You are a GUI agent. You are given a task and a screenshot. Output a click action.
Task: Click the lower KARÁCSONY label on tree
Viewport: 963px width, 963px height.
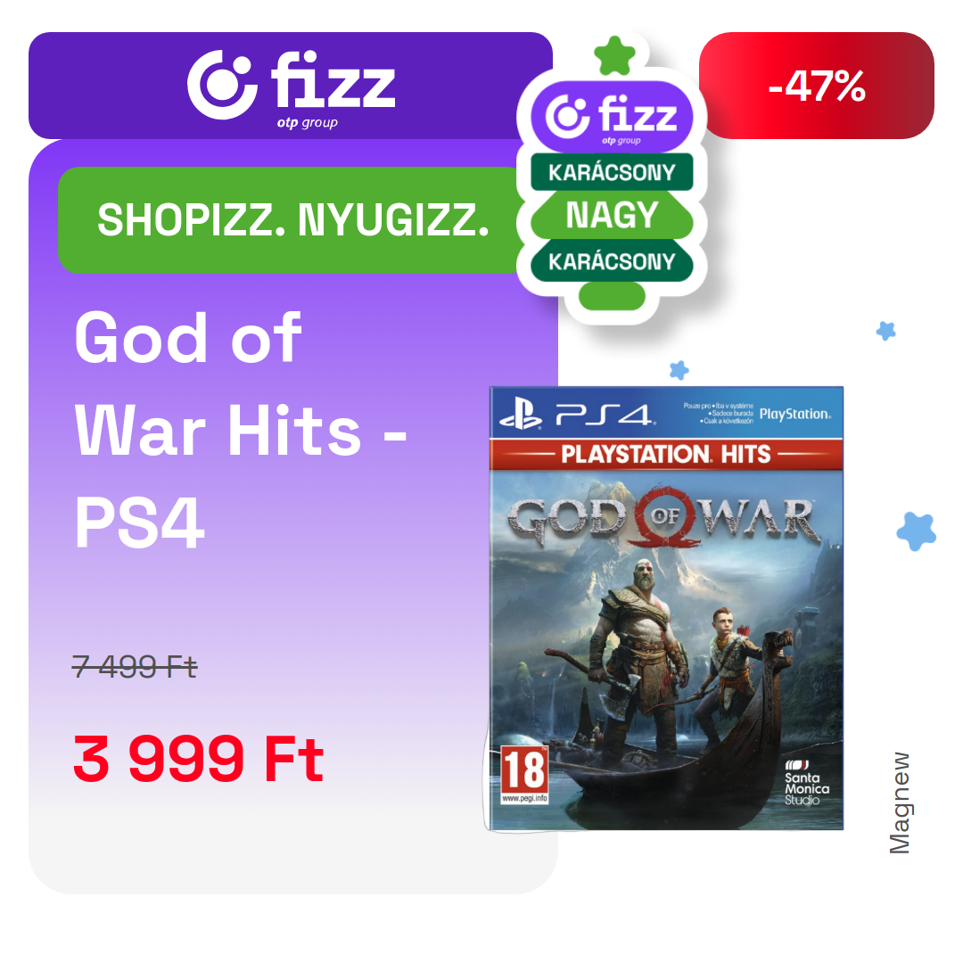[612, 261]
